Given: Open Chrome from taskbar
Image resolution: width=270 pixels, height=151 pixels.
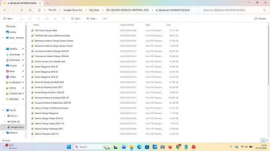Looking at the screenshot, I should click(x=178, y=147).
